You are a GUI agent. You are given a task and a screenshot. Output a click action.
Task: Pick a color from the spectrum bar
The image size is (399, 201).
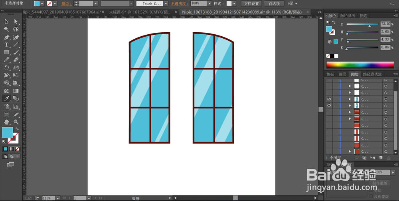point(360,65)
